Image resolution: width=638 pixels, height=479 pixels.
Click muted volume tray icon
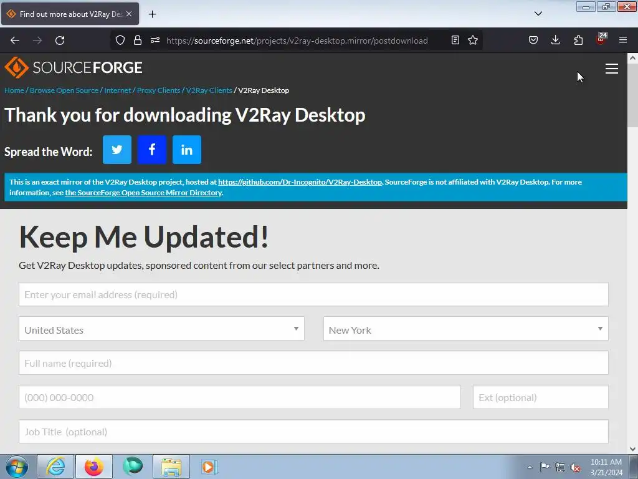point(575,467)
